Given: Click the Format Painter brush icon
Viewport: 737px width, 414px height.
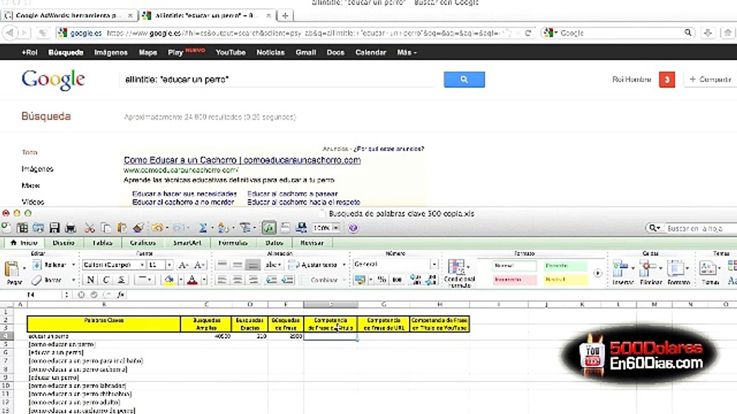Looking at the screenshot, I should pos(138,228).
